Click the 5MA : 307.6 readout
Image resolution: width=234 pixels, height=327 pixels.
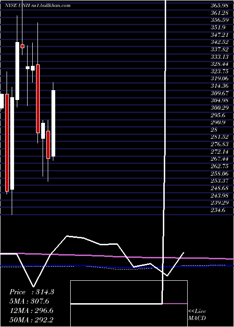(30, 301)
